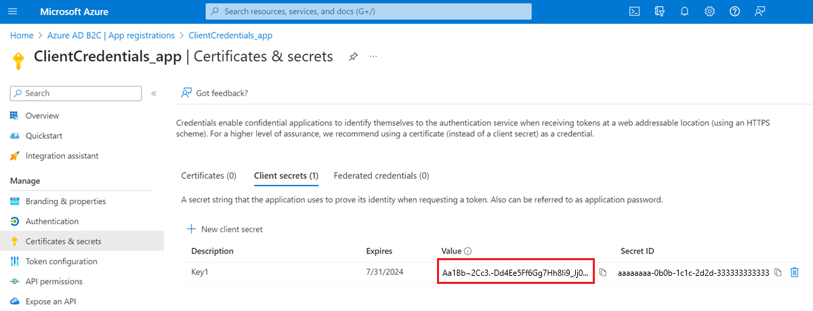This screenshot has height=311, width=813.
Task: Open the notifications bell
Action: [x=685, y=12]
